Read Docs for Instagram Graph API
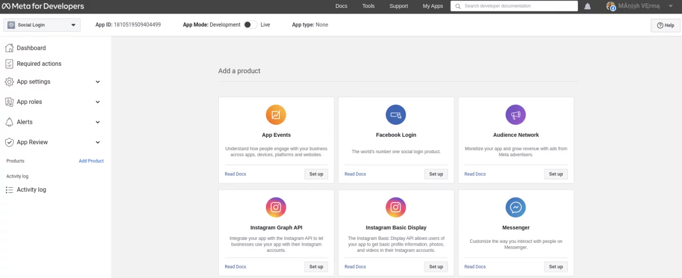The width and height of the screenshot is (682, 278). [235, 267]
